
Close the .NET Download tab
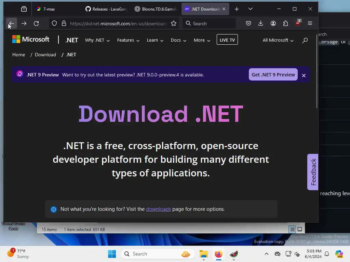(224, 9)
